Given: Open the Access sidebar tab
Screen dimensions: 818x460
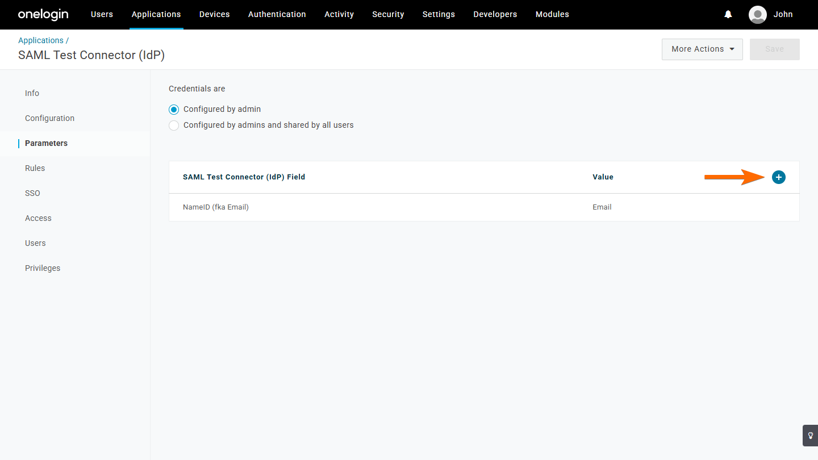Looking at the screenshot, I should click(38, 218).
